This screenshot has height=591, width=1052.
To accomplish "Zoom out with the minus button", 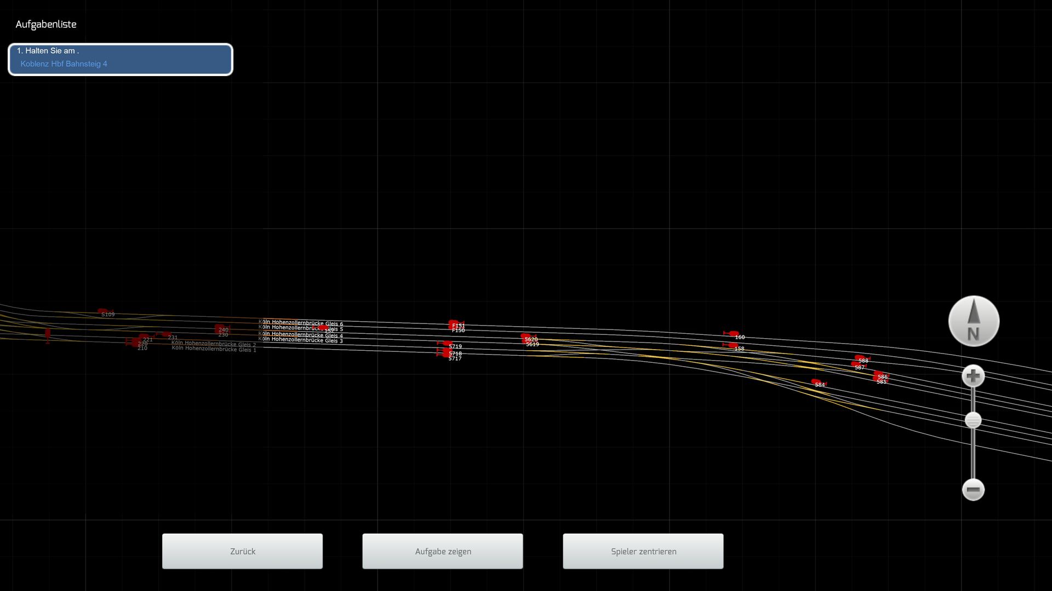I will (973, 490).
